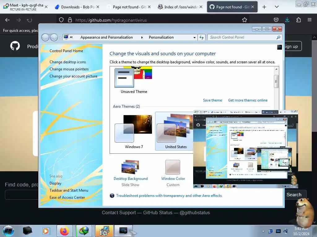Close the Downloads - Bob Pony tab
This screenshot has height=237, width=317.
98,7
